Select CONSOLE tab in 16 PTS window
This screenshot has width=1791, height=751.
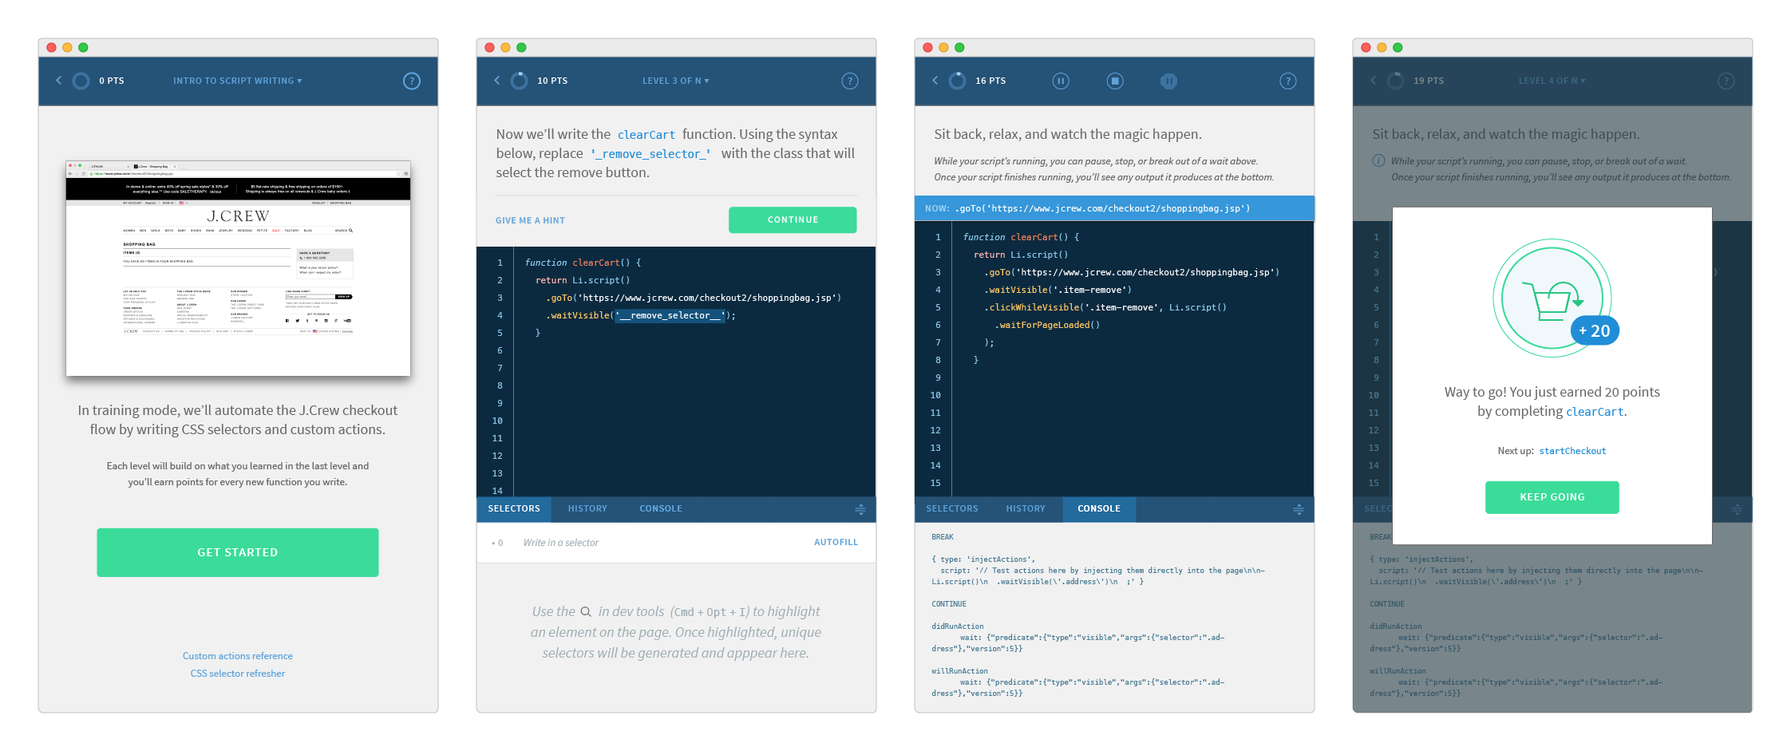tap(1099, 508)
